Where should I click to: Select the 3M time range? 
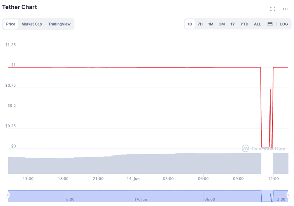pyautogui.click(x=222, y=24)
